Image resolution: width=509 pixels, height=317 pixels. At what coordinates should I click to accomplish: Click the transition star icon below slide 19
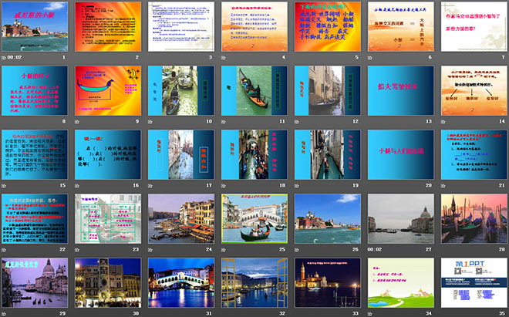click(296, 185)
